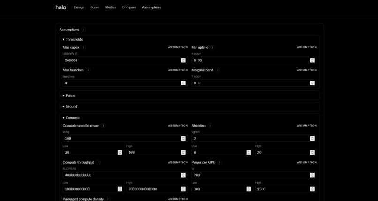Show info for Packaged compute density

coord(108,199)
